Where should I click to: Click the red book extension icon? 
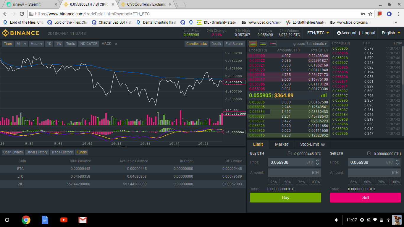[x=380, y=14]
